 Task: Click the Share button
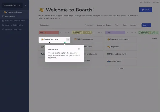point(146,10)
